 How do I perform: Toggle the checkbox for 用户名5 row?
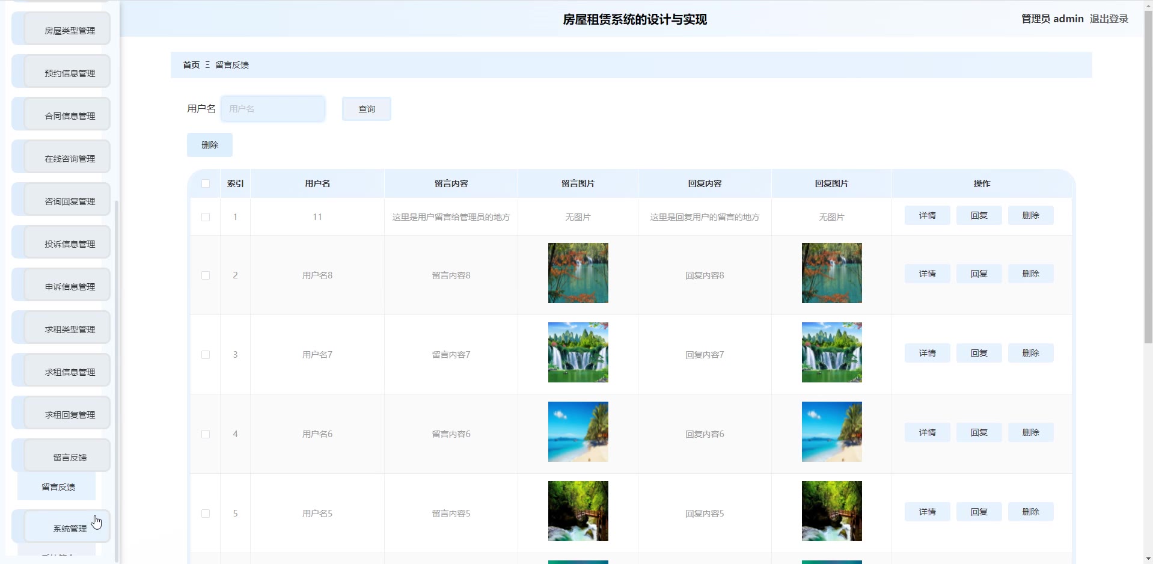point(206,513)
